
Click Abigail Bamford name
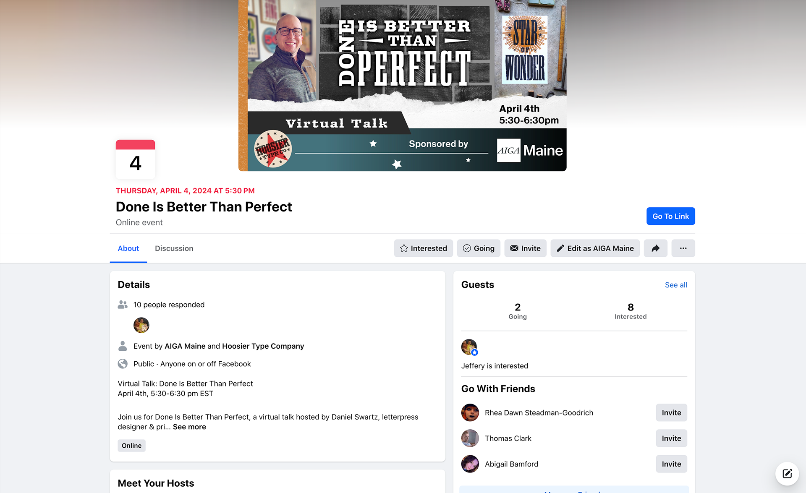[511, 464]
